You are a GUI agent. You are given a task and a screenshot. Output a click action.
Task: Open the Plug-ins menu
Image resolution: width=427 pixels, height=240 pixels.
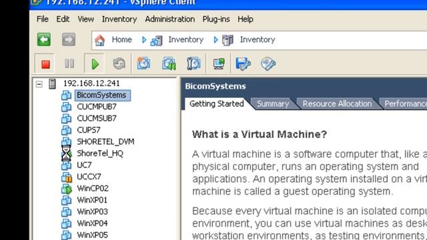click(216, 19)
